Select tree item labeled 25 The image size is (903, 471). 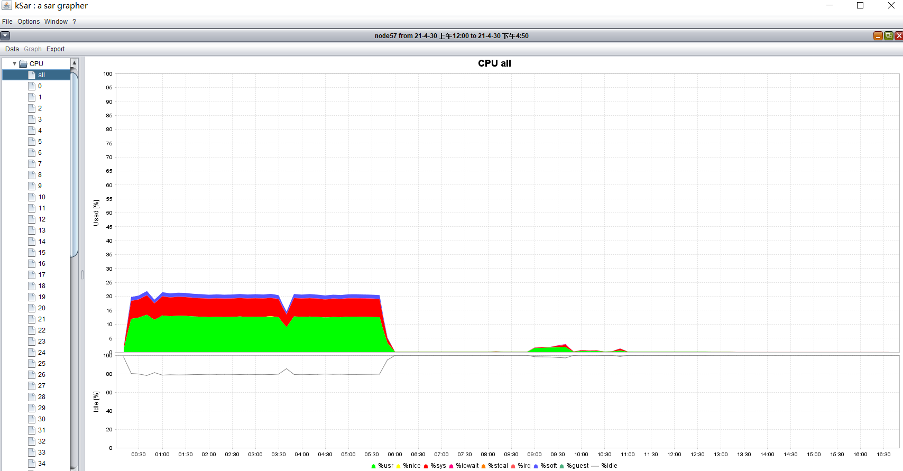tap(41, 363)
